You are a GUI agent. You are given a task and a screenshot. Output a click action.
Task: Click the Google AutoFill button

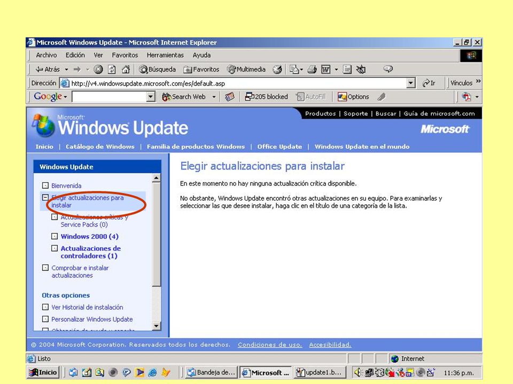[x=311, y=97]
